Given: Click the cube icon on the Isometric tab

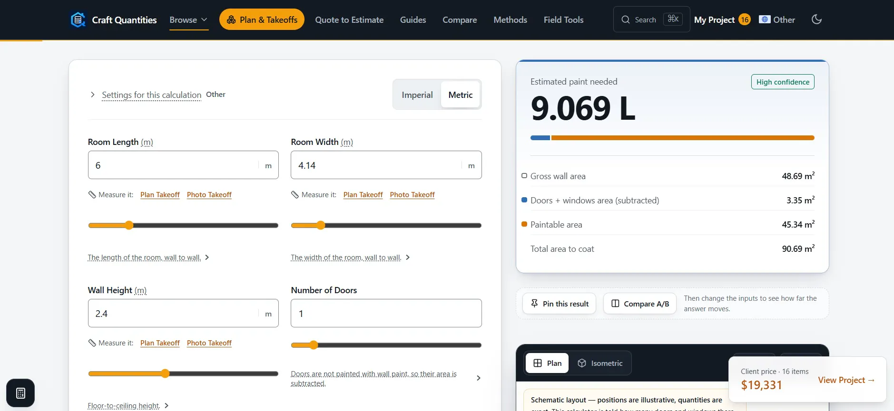Looking at the screenshot, I should pyautogui.click(x=582, y=363).
